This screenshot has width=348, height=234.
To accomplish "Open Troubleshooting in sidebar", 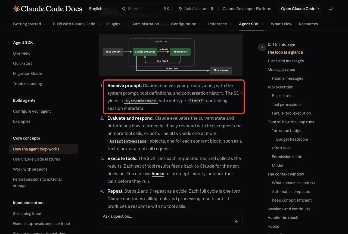I will click(27, 84).
